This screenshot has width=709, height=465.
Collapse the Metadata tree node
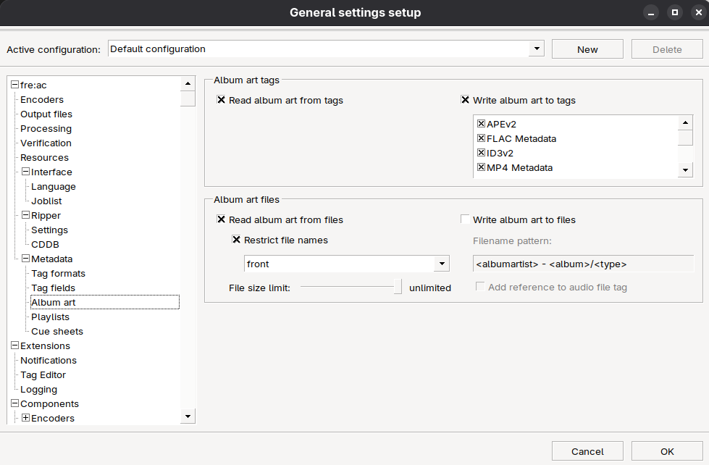pyautogui.click(x=25, y=259)
